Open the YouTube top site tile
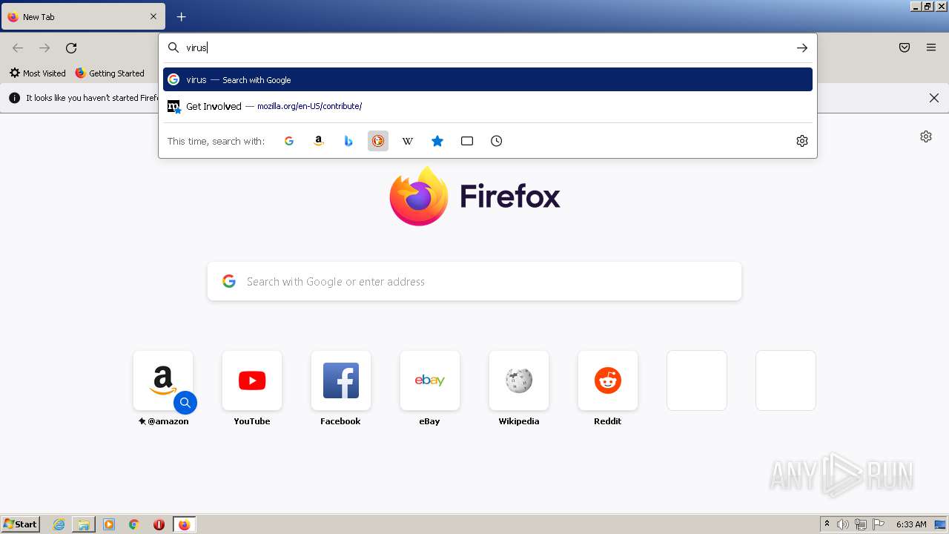This screenshot has height=534, width=949. click(x=252, y=380)
